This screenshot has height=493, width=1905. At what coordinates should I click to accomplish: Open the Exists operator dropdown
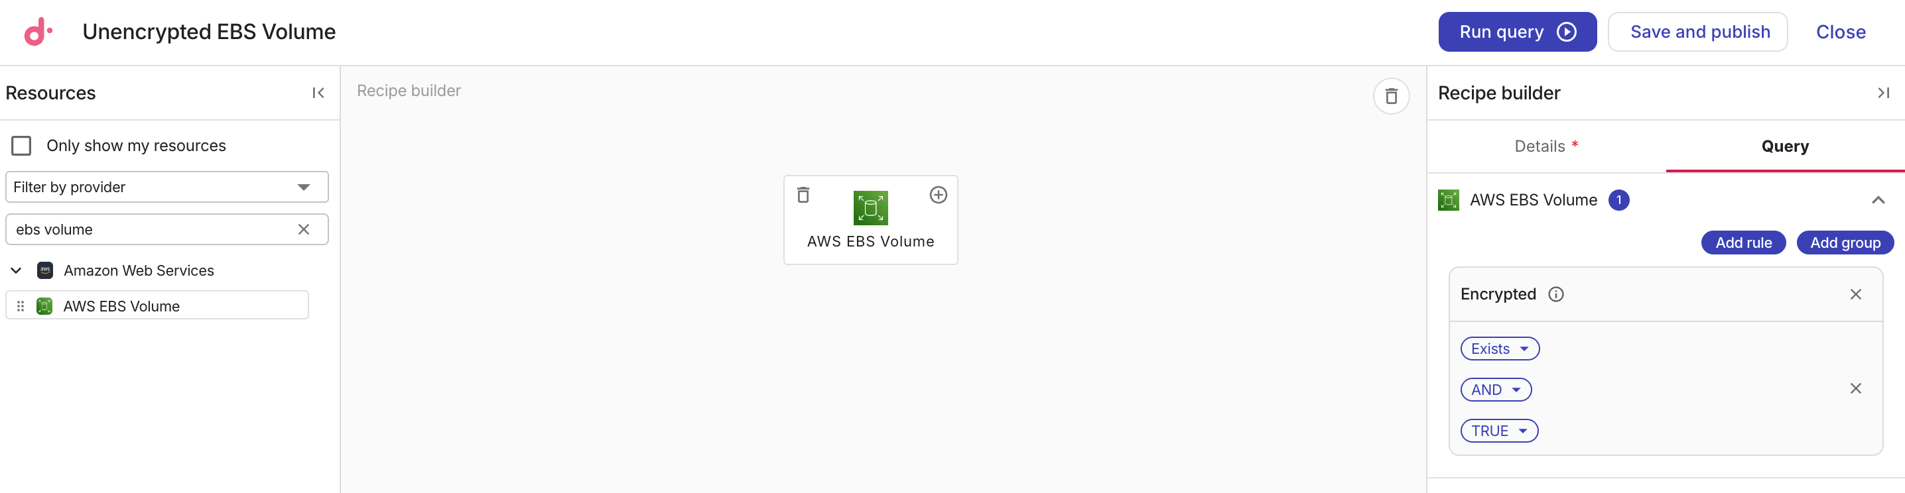(1500, 349)
